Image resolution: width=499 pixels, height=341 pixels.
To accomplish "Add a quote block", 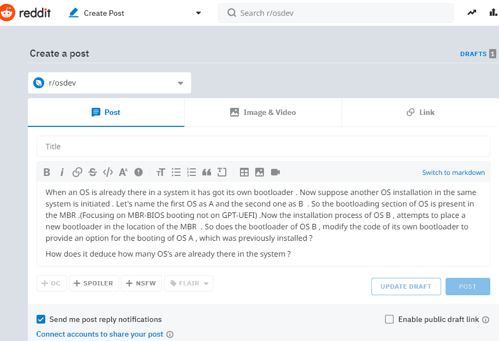I will pos(207,172).
